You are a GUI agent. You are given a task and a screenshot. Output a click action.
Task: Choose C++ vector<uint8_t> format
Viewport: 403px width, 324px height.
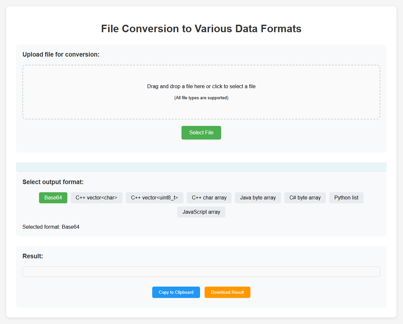point(154,198)
